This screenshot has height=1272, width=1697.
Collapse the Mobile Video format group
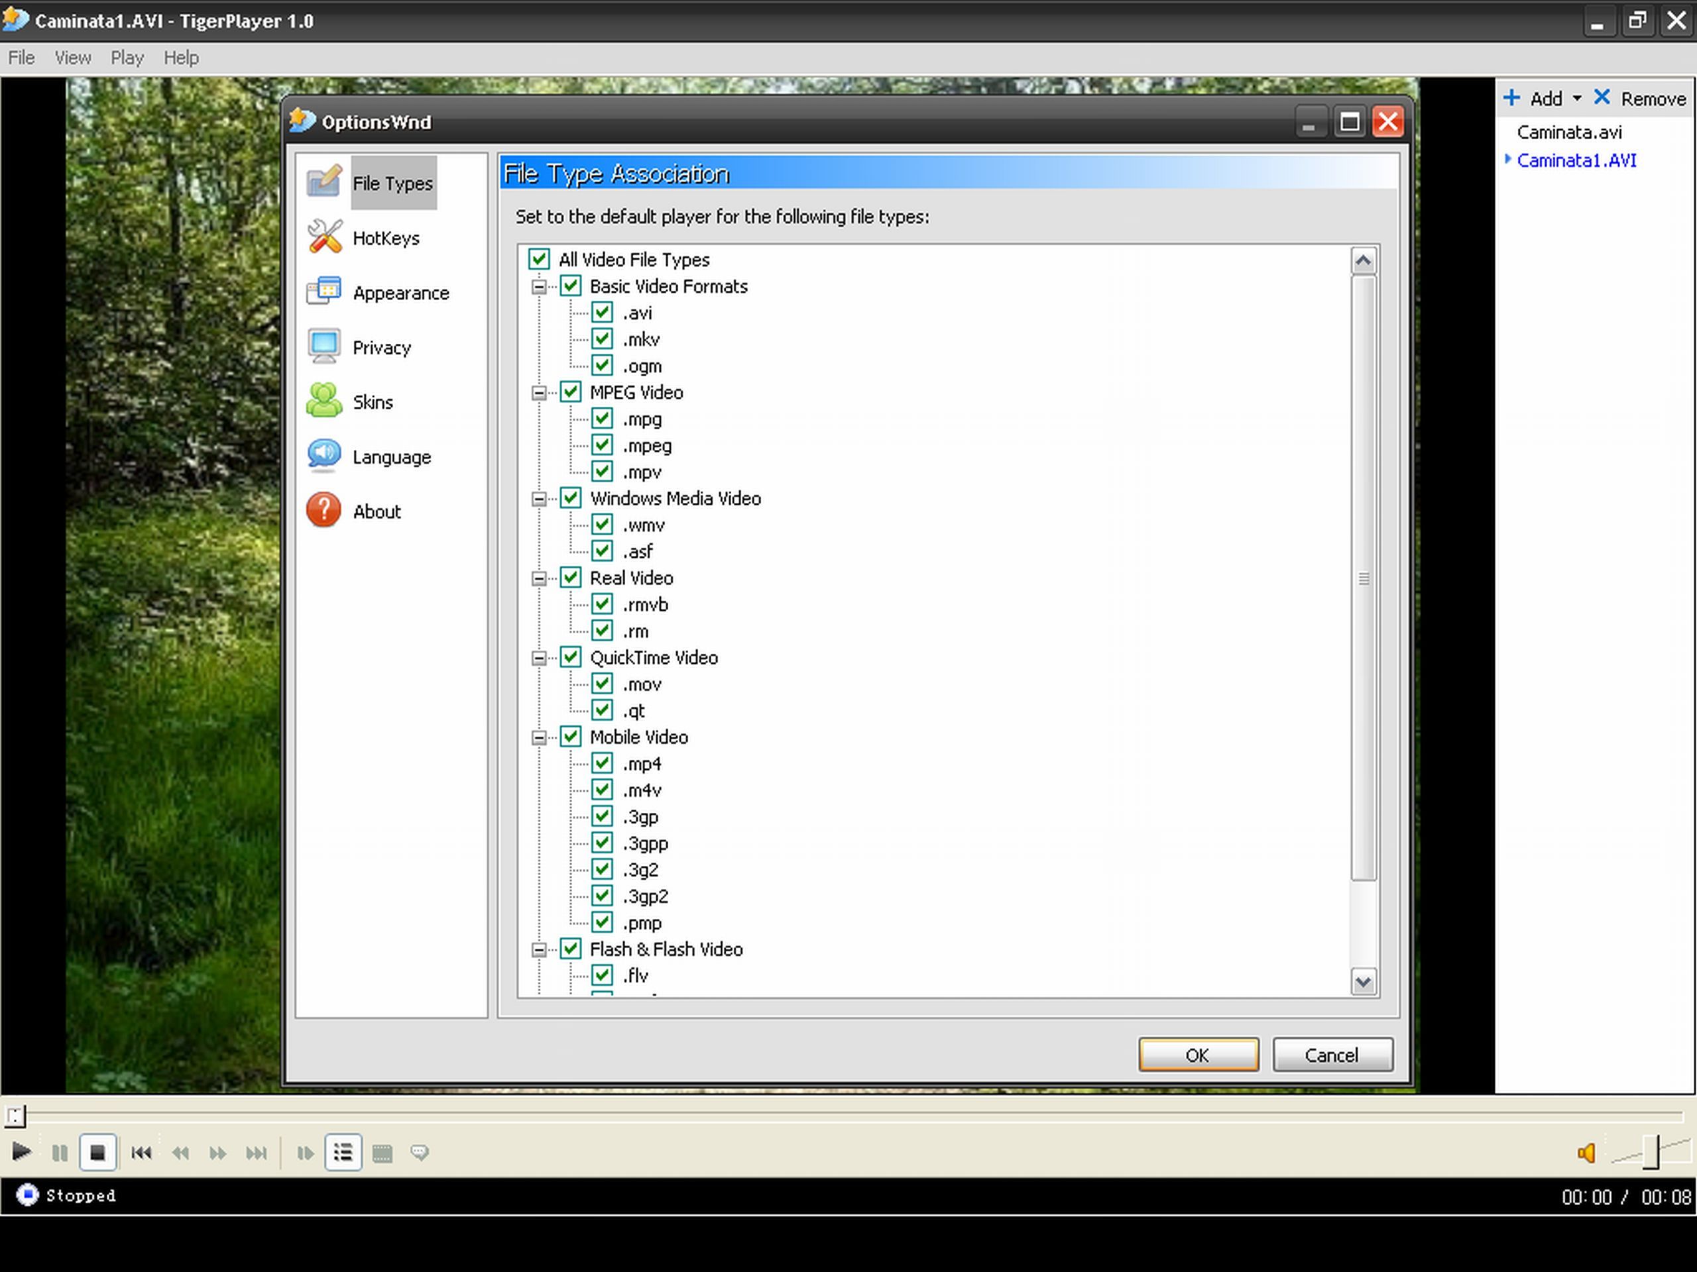point(540,736)
